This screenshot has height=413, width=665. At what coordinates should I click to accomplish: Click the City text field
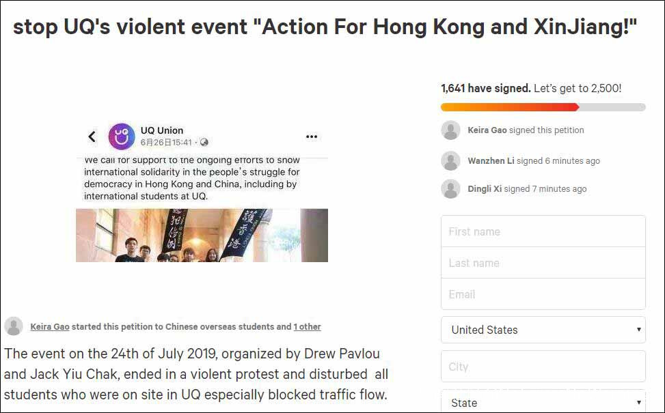(x=543, y=367)
